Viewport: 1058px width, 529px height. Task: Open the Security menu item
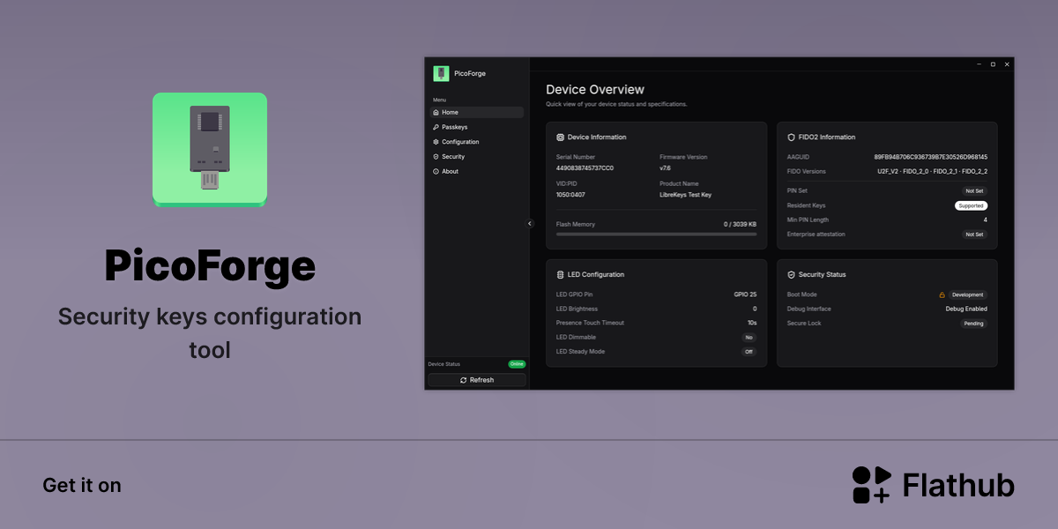tap(477, 157)
